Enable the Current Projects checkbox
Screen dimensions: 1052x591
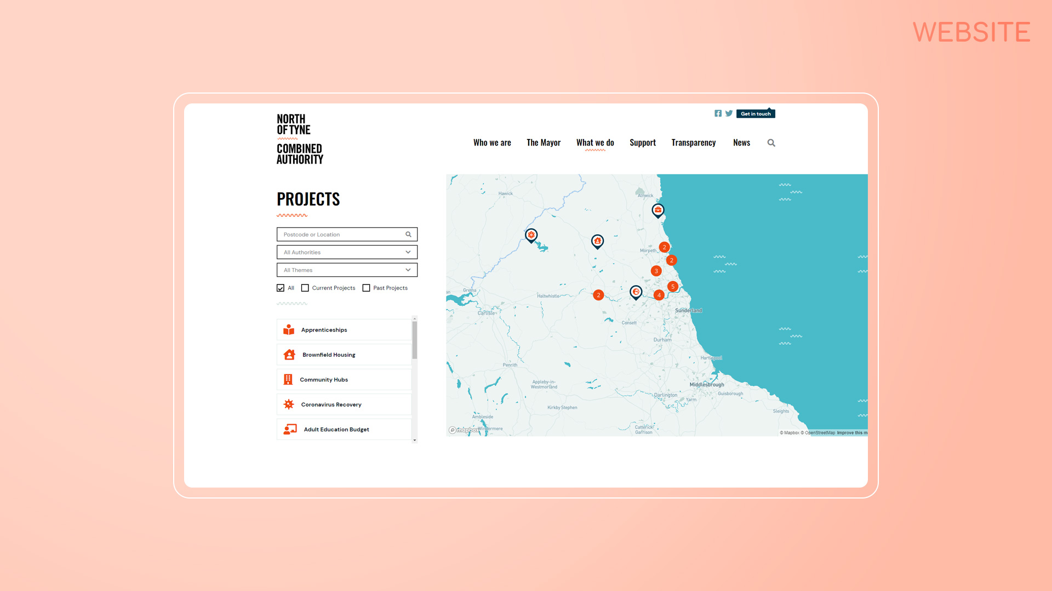tap(305, 288)
